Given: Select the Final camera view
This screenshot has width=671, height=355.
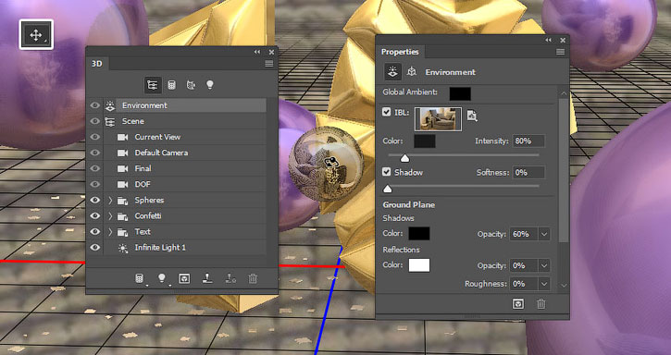Looking at the screenshot, I should point(184,168).
